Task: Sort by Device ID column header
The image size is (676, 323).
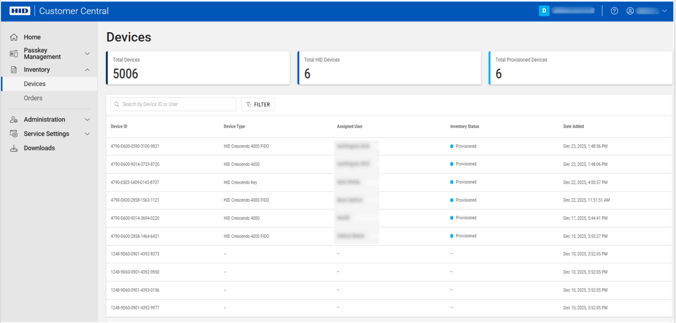Action: (x=119, y=126)
